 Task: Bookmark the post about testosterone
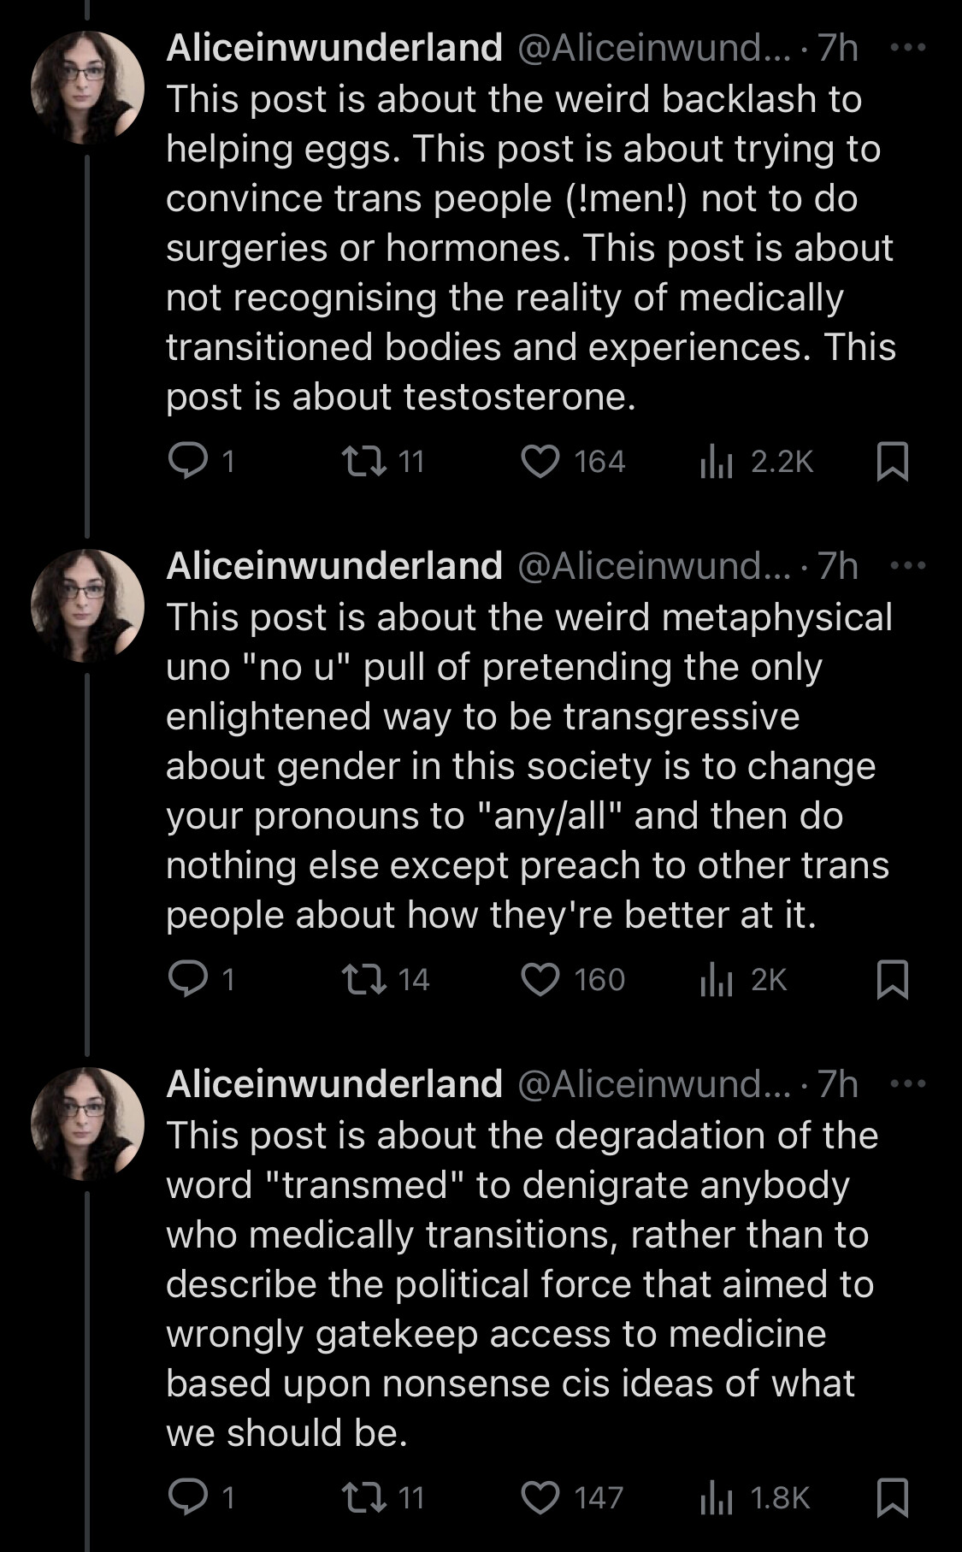click(893, 462)
